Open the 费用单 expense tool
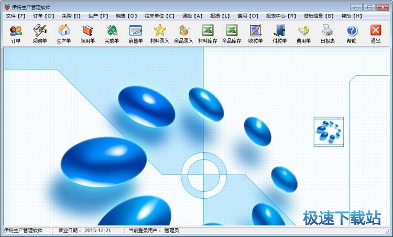Image resolution: width=393 pixels, height=237 pixels. coord(303,34)
